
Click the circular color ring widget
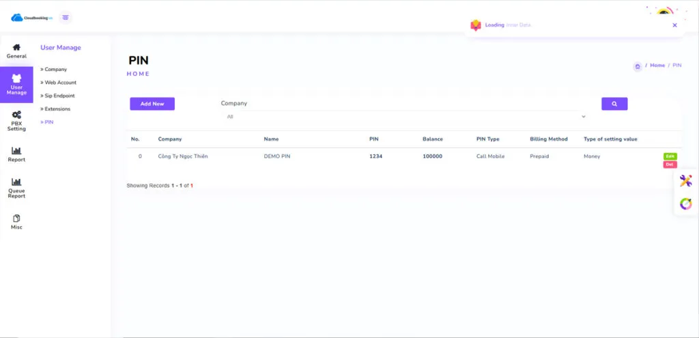685,204
